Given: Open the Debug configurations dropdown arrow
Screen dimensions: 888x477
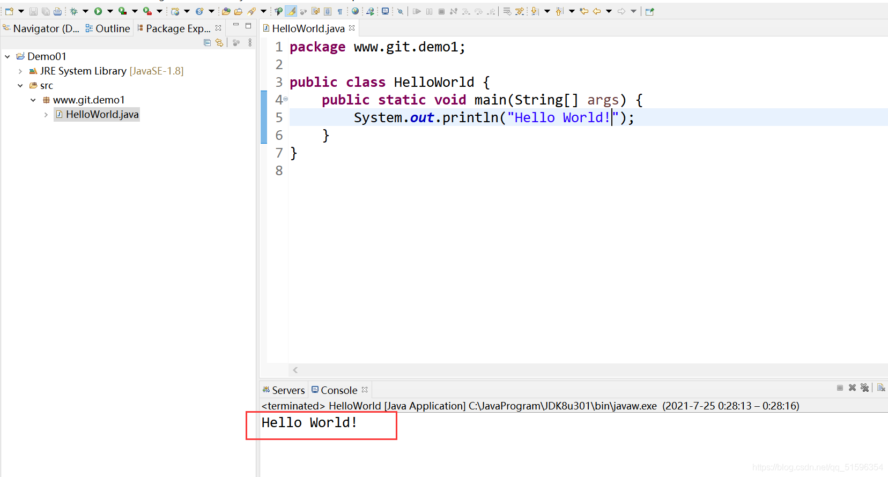Looking at the screenshot, I should click(x=85, y=11).
